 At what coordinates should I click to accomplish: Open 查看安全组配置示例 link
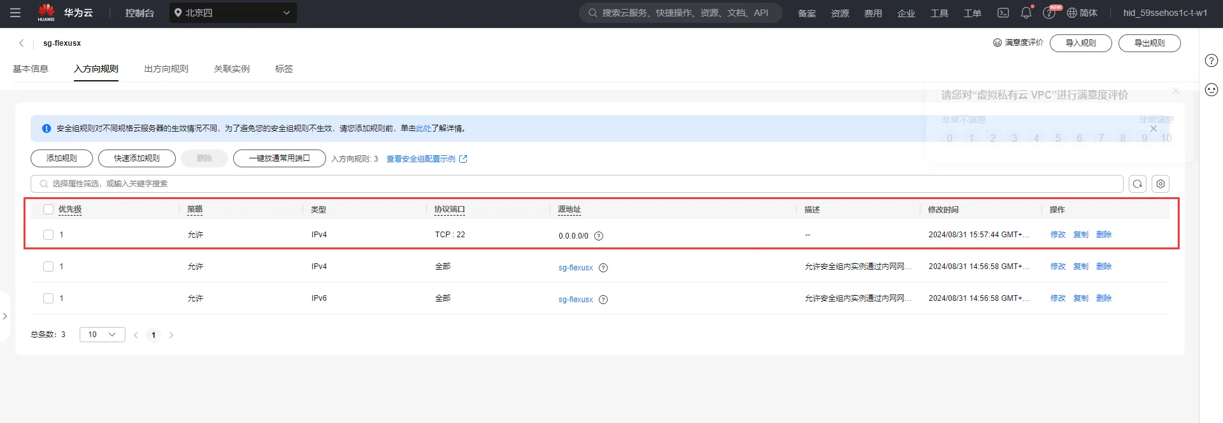(427, 159)
